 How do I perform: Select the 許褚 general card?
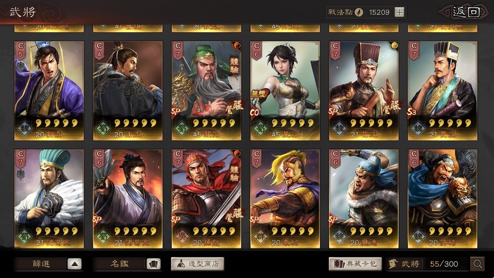[x=443, y=199]
